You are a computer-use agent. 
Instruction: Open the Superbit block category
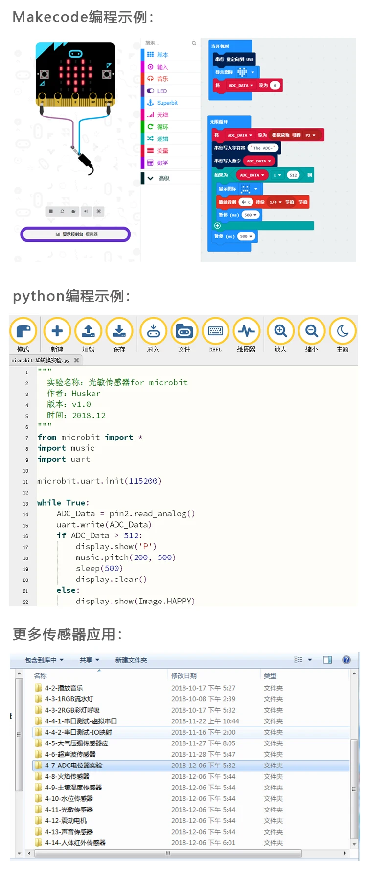(x=171, y=103)
